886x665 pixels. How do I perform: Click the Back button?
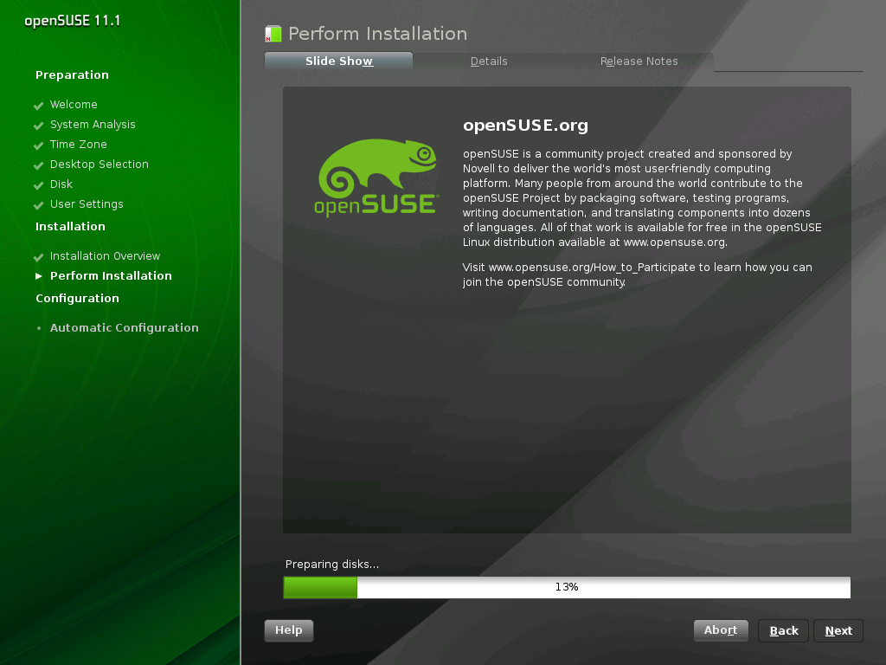pyautogui.click(x=783, y=630)
